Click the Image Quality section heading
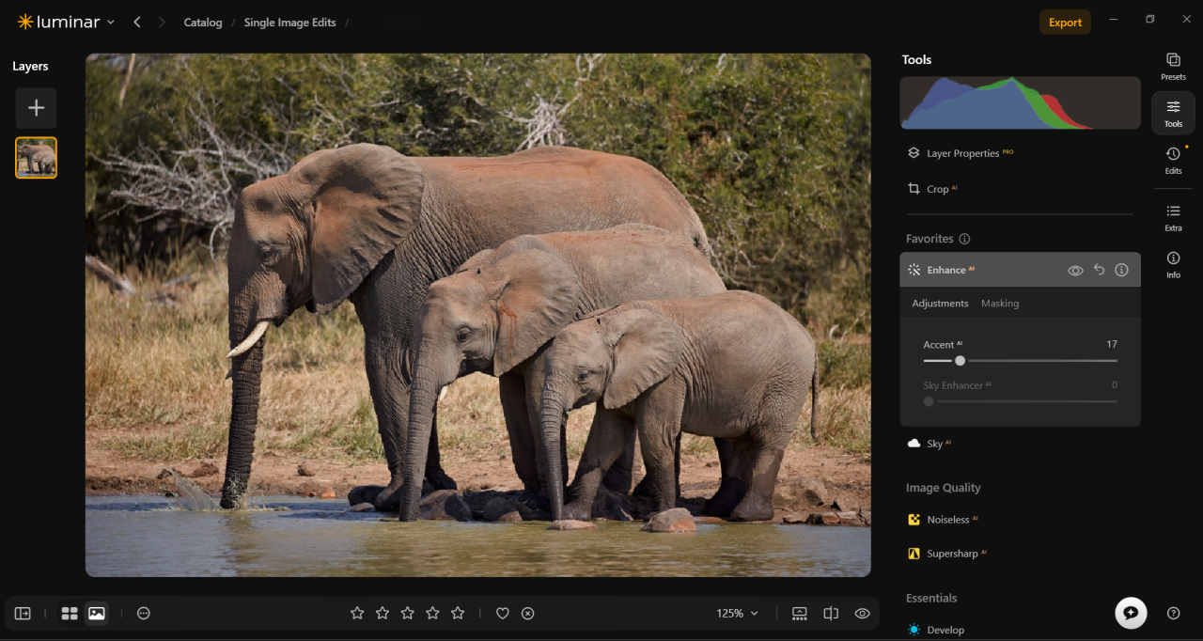Screen dimensions: 1203x641 pyautogui.click(x=943, y=488)
